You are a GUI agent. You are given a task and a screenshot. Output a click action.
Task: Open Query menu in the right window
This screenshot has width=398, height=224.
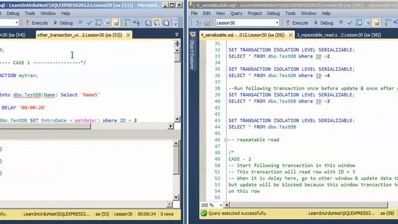point(236,13)
